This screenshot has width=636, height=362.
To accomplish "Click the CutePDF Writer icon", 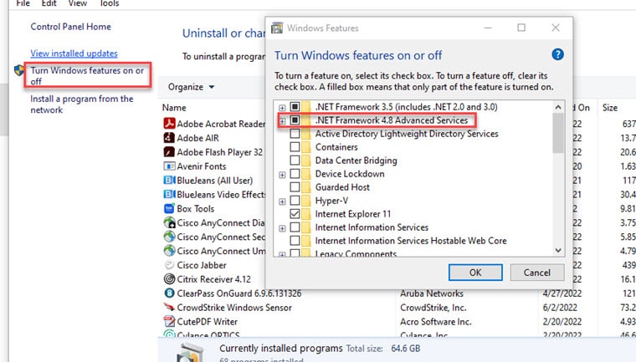I will (169, 322).
